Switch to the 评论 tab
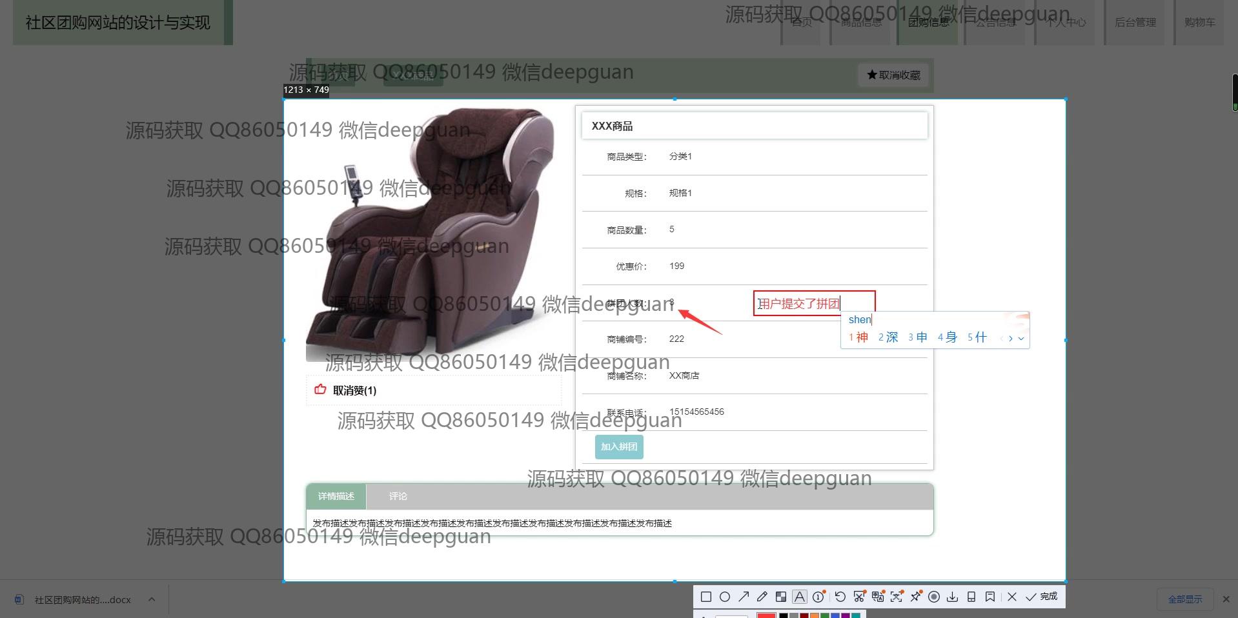 (x=398, y=496)
